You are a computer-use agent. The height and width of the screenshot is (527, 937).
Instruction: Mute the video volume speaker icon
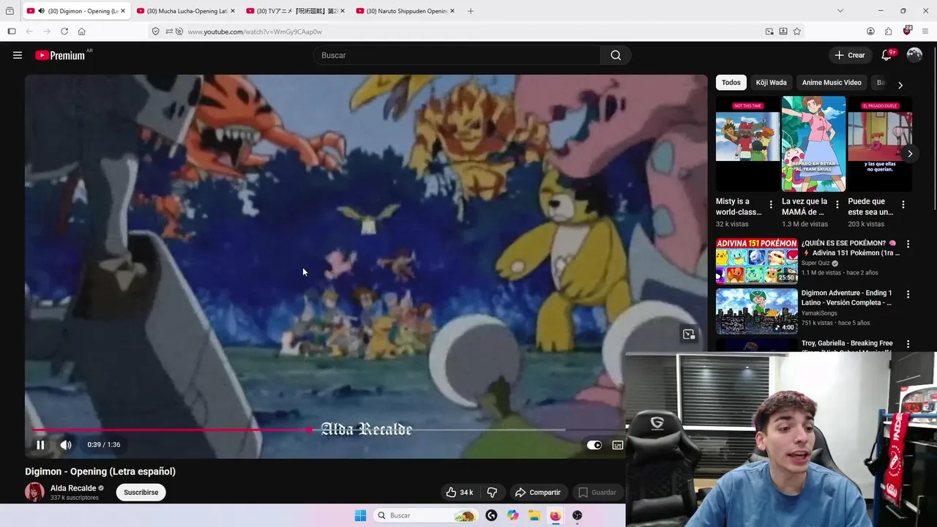click(x=66, y=444)
